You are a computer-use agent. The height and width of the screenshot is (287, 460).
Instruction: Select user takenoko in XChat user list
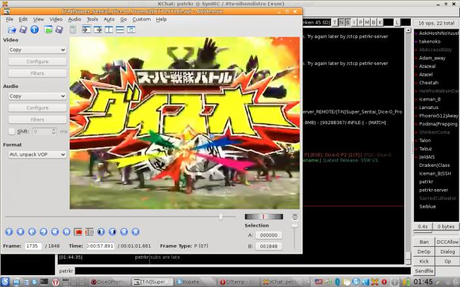pos(430,41)
